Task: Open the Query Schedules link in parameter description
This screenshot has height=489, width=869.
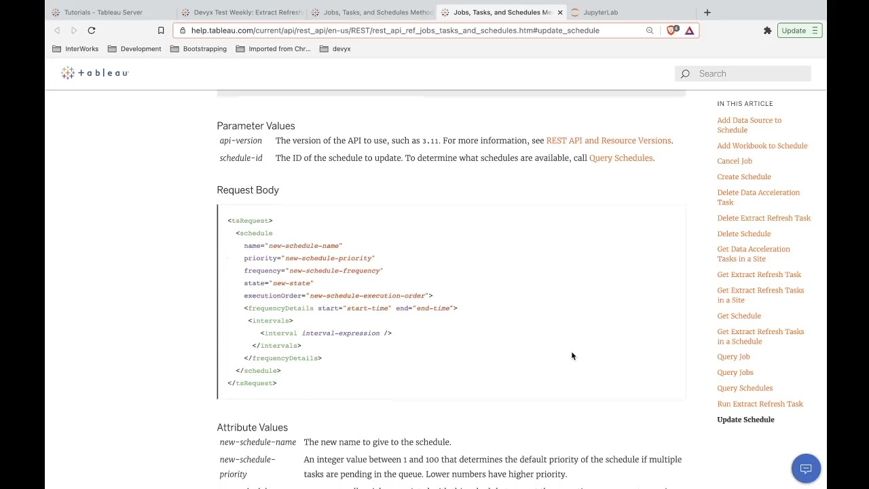Action: 621,158
